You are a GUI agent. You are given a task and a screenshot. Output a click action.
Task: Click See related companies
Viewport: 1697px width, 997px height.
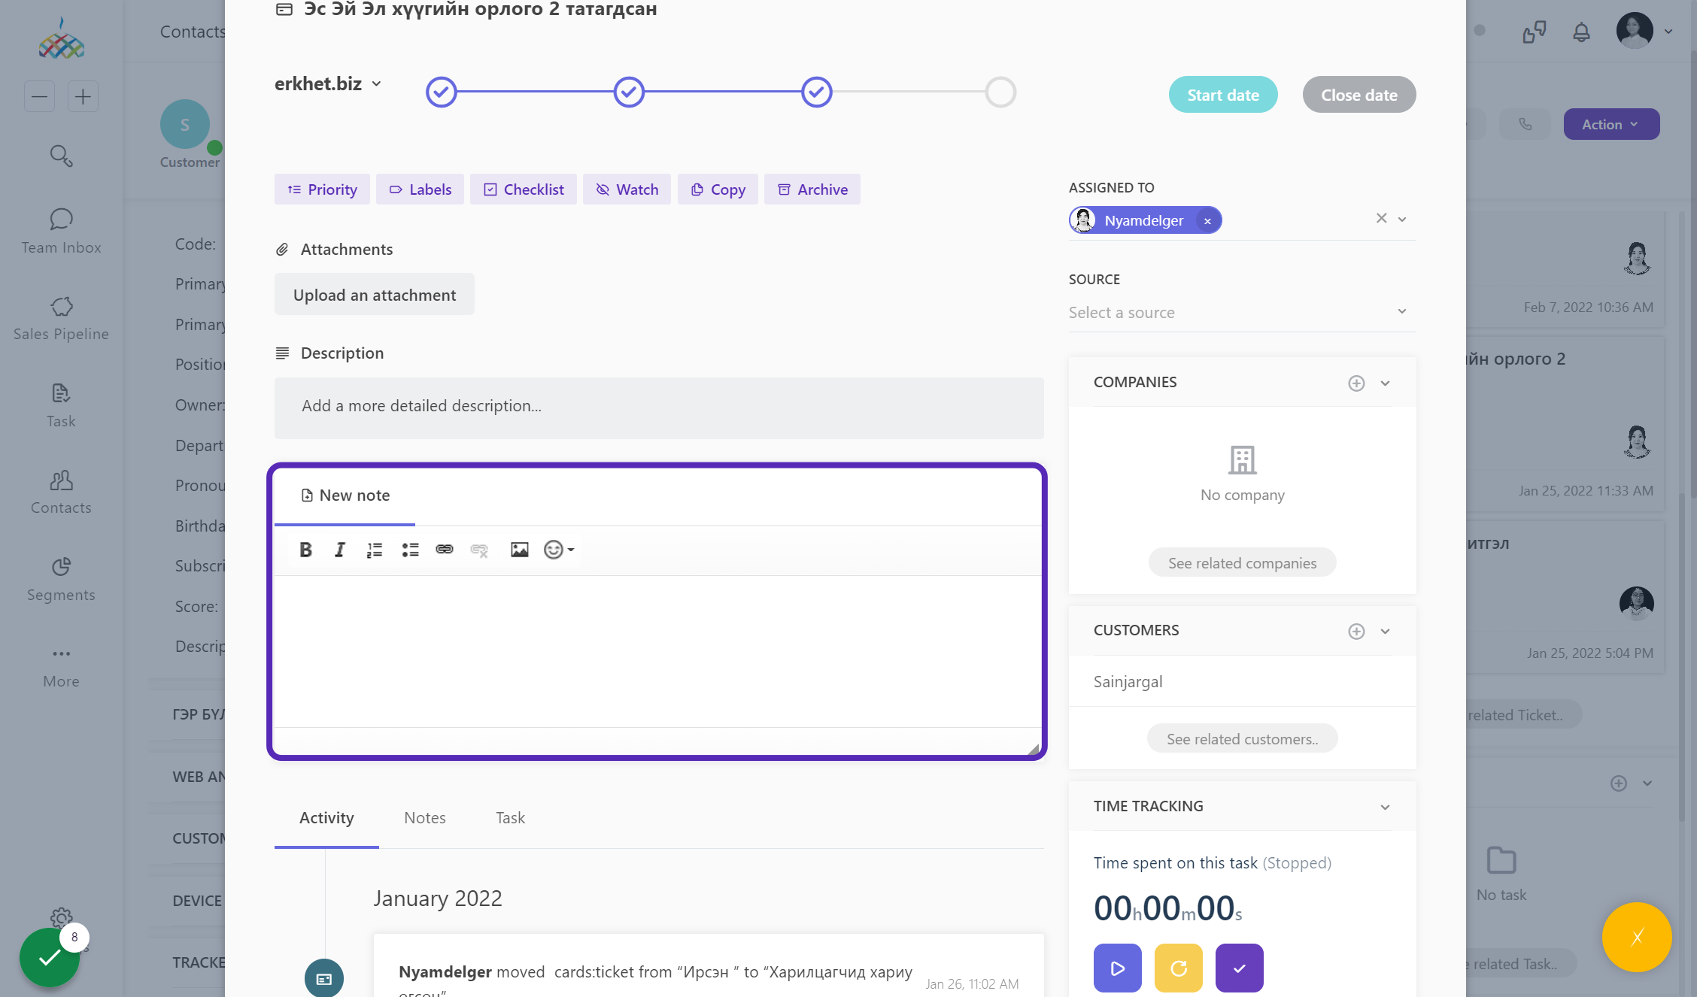coord(1243,563)
